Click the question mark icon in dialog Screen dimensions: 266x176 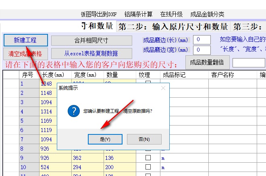(x=74, y=111)
